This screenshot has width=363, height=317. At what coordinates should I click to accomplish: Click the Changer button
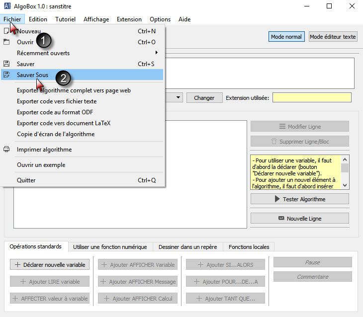204,98
